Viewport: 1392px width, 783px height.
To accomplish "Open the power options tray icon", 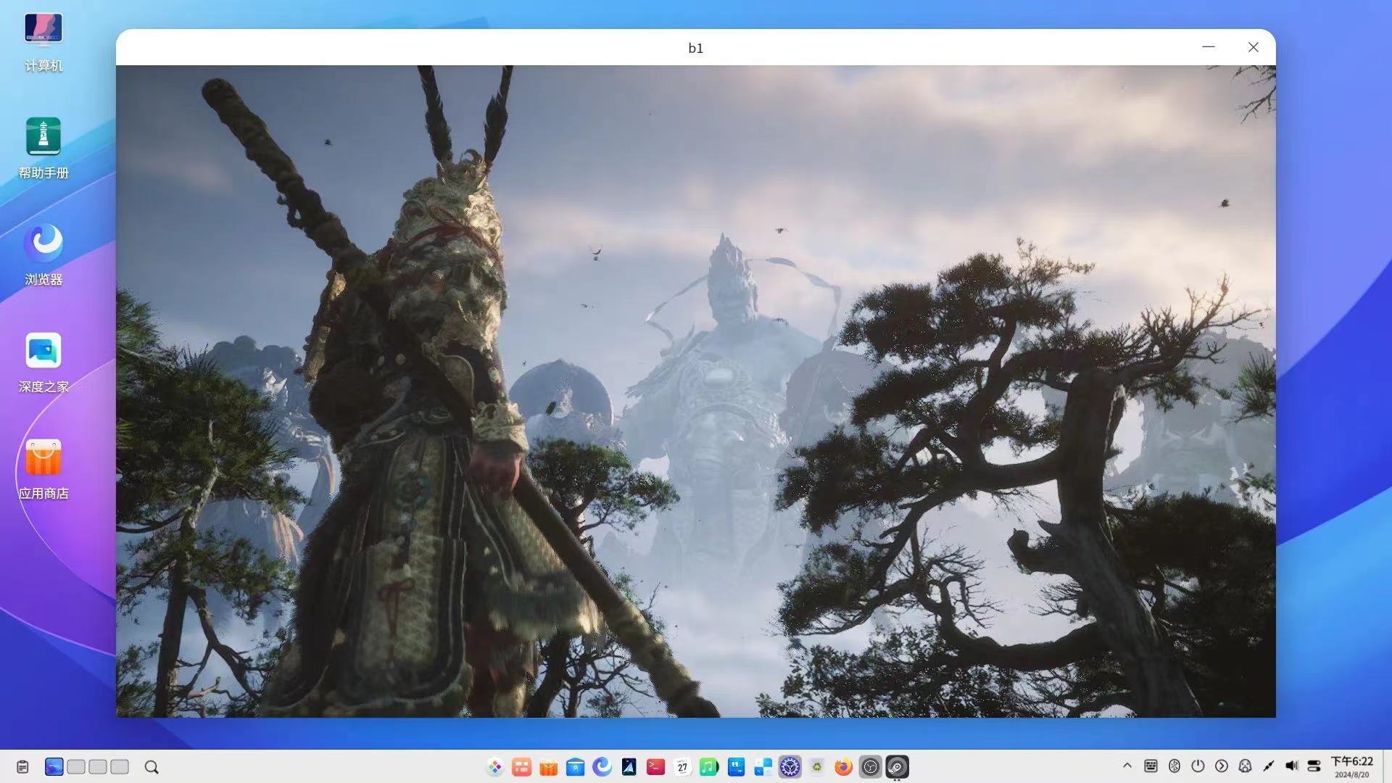I will (x=1198, y=766).
